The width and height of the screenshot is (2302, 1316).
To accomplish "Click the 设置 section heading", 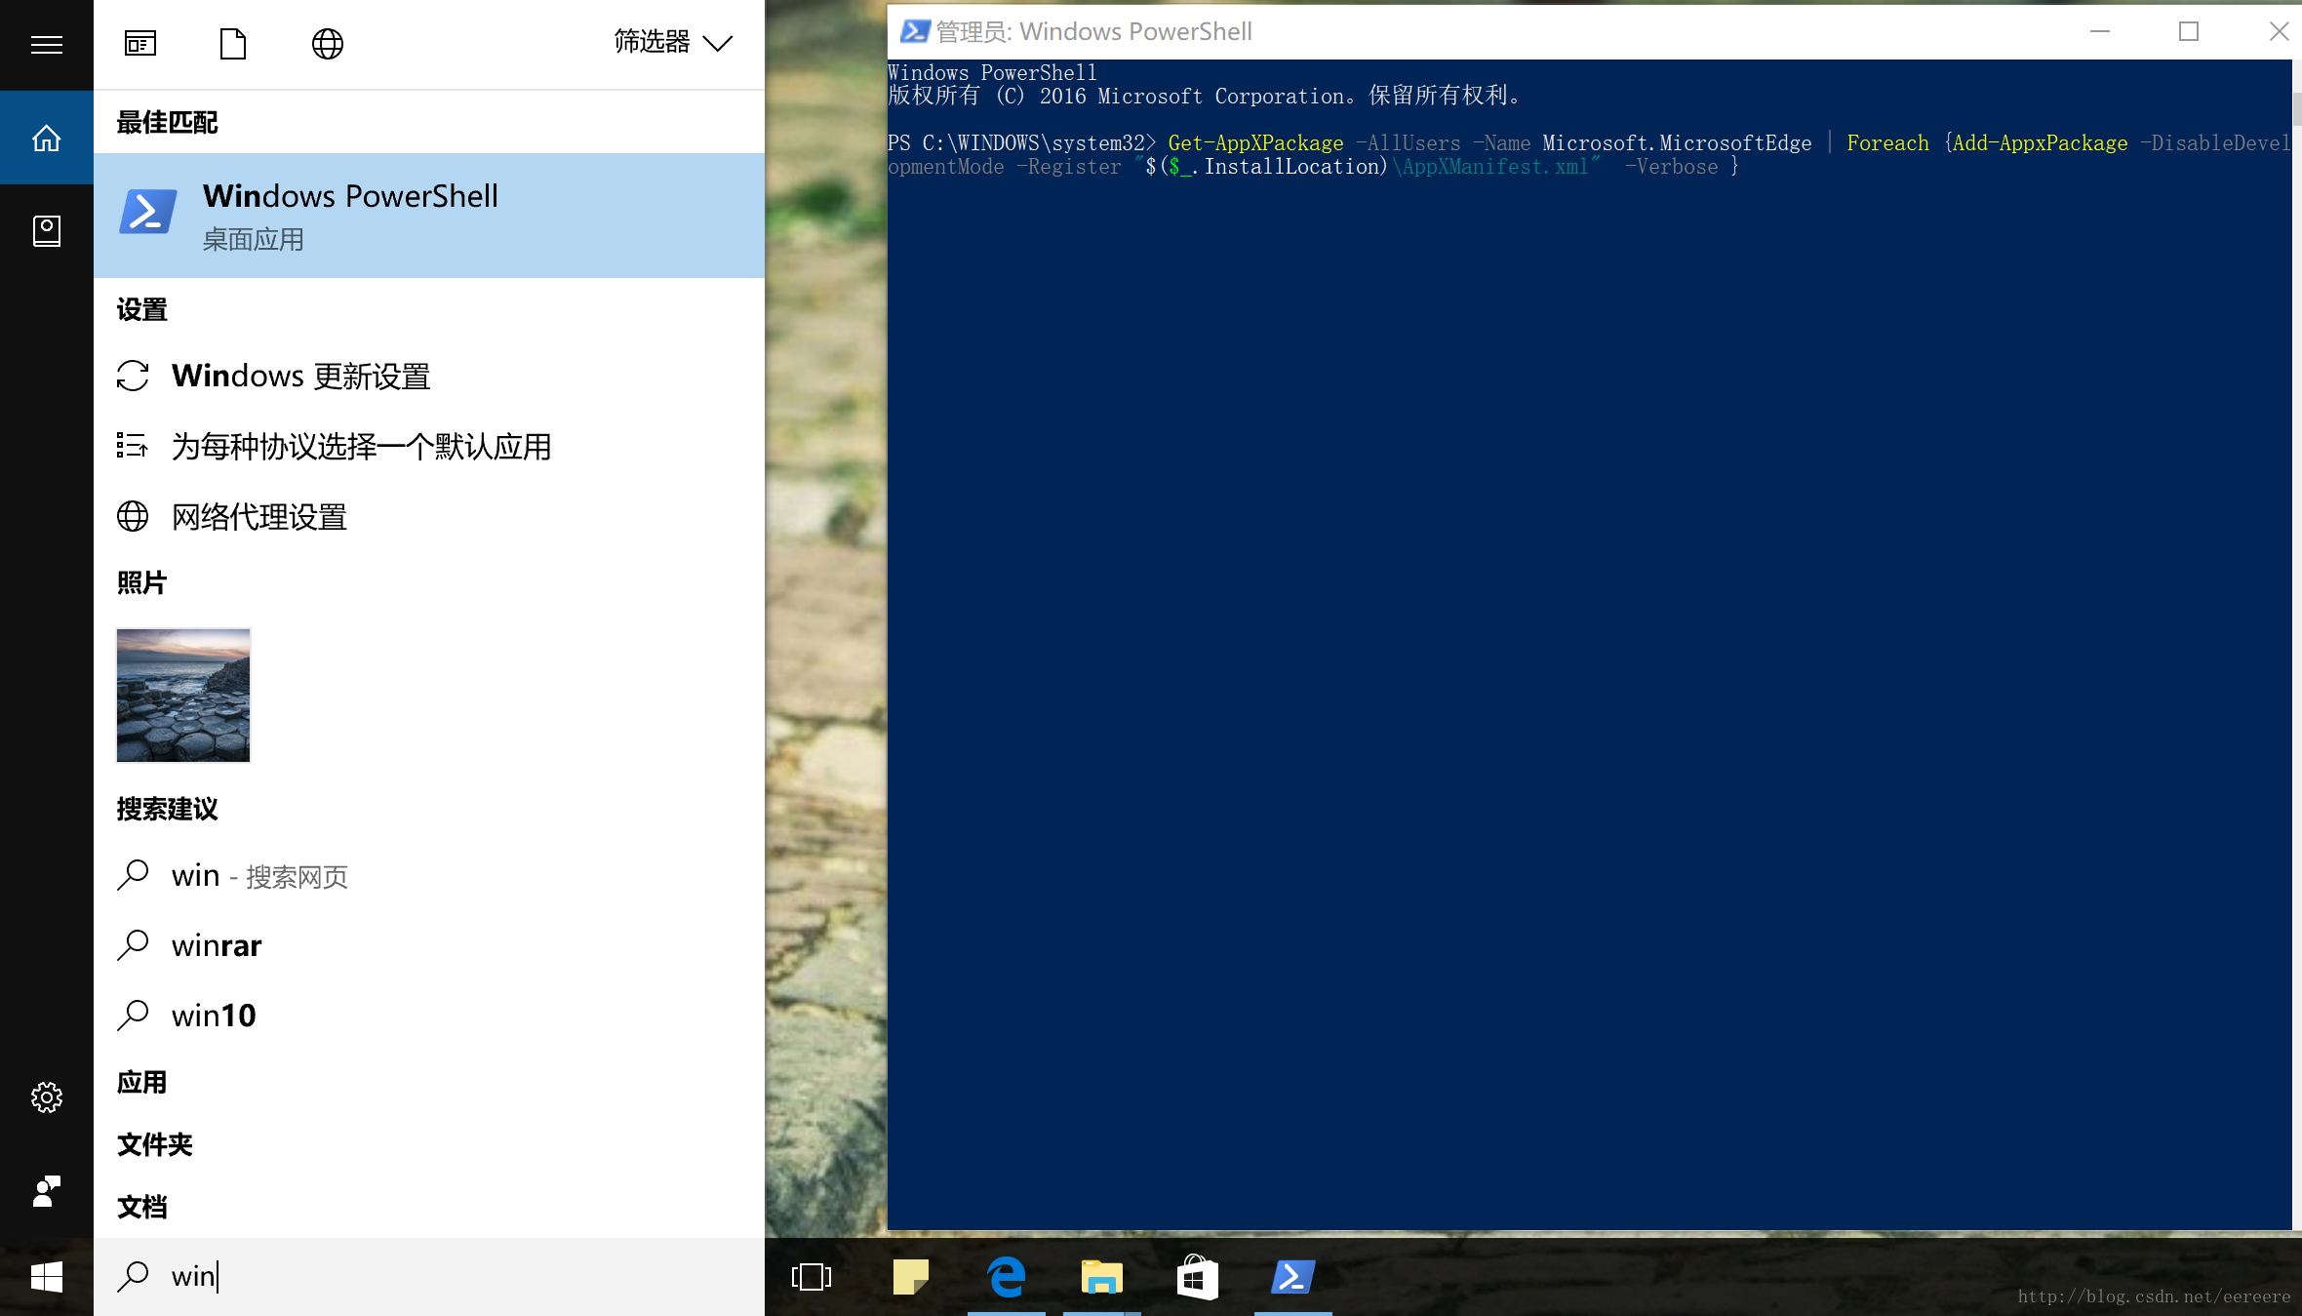I will point(142,310).
